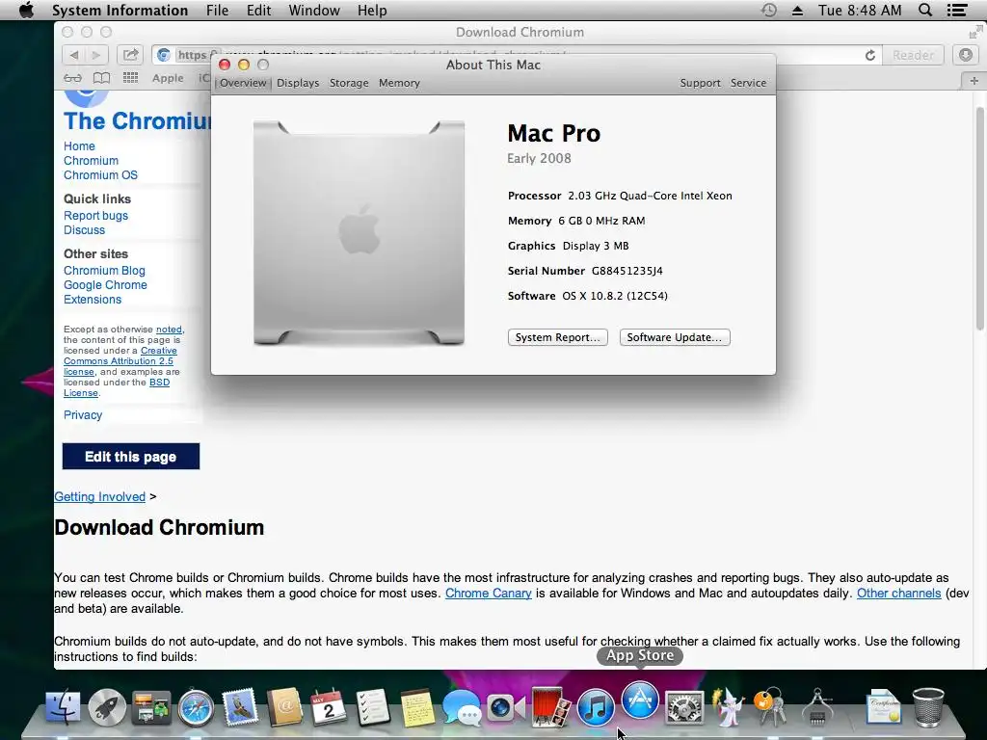Open Reminders from the Dock
The height and width of the screenshot is (740, 987).
[x=373, y=707]
